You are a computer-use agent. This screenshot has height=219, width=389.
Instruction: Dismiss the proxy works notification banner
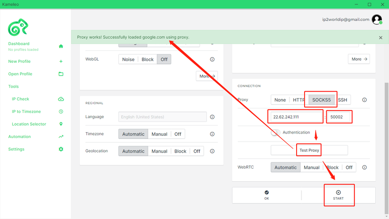click(381, 38)
